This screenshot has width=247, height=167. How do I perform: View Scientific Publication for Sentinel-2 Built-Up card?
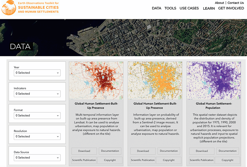click(143, 160)
